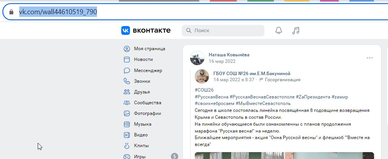Click the Моя страница profile icon

pyautogui.click(x=127, y=49)
